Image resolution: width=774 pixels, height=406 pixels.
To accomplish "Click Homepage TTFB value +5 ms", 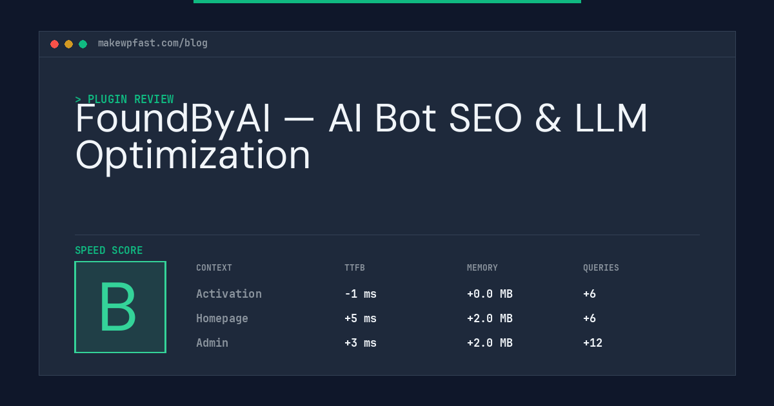I will coord(361,318).
